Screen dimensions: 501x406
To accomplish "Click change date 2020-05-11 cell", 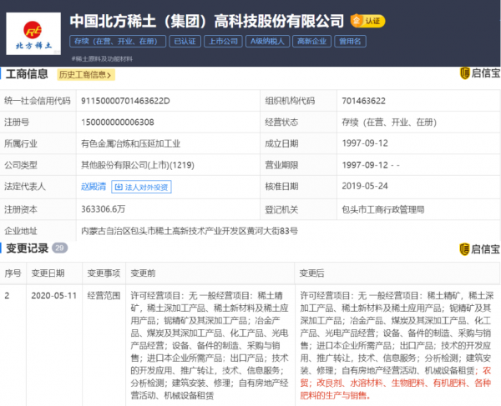I will pyautogui.click(x=54, y=296).
